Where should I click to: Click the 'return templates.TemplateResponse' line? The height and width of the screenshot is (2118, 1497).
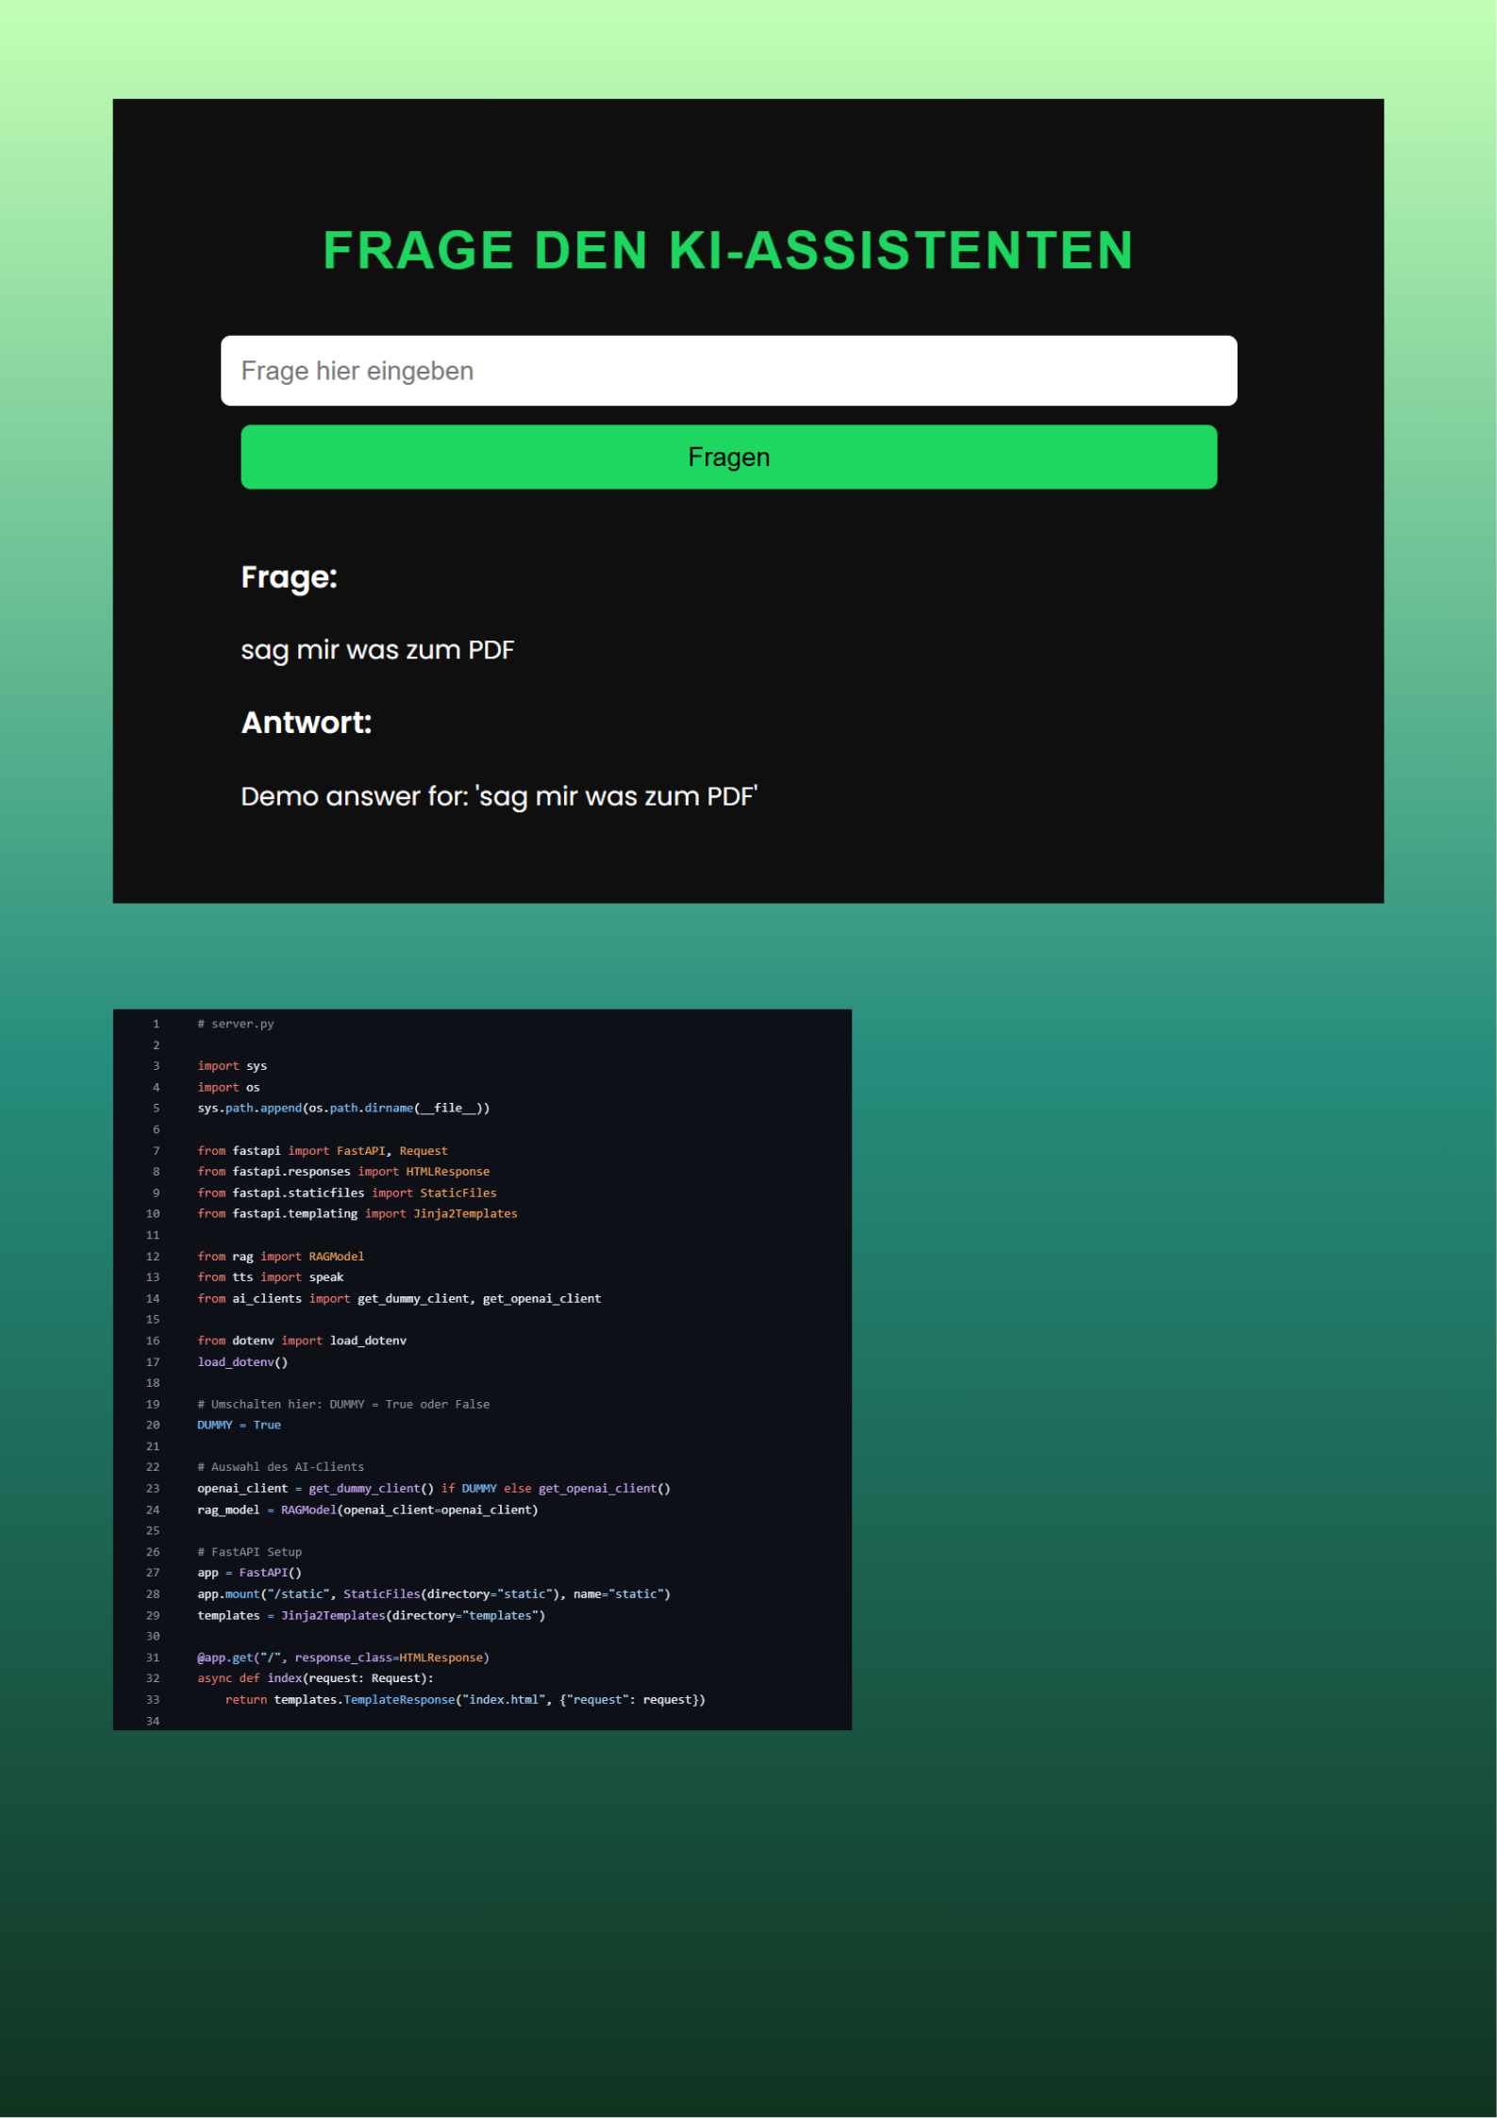click(x=464, y=1699)
